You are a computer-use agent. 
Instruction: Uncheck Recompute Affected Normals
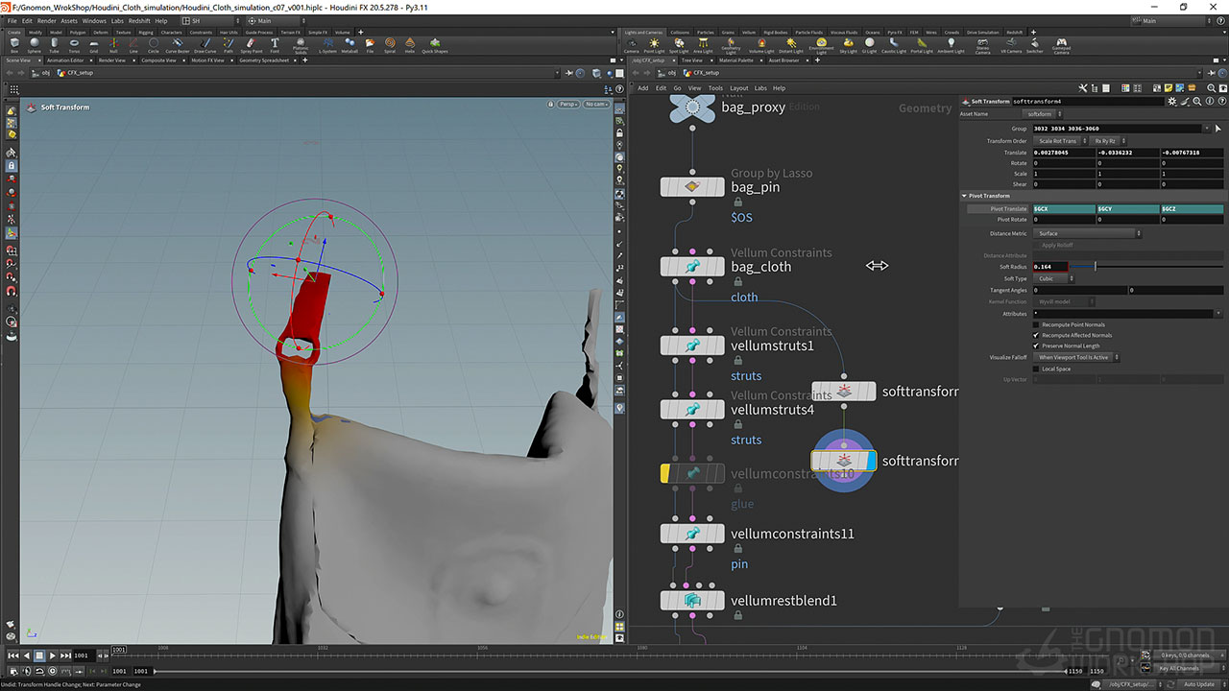[x=1036, y=335]
